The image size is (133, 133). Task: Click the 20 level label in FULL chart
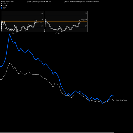click(86, 26)
